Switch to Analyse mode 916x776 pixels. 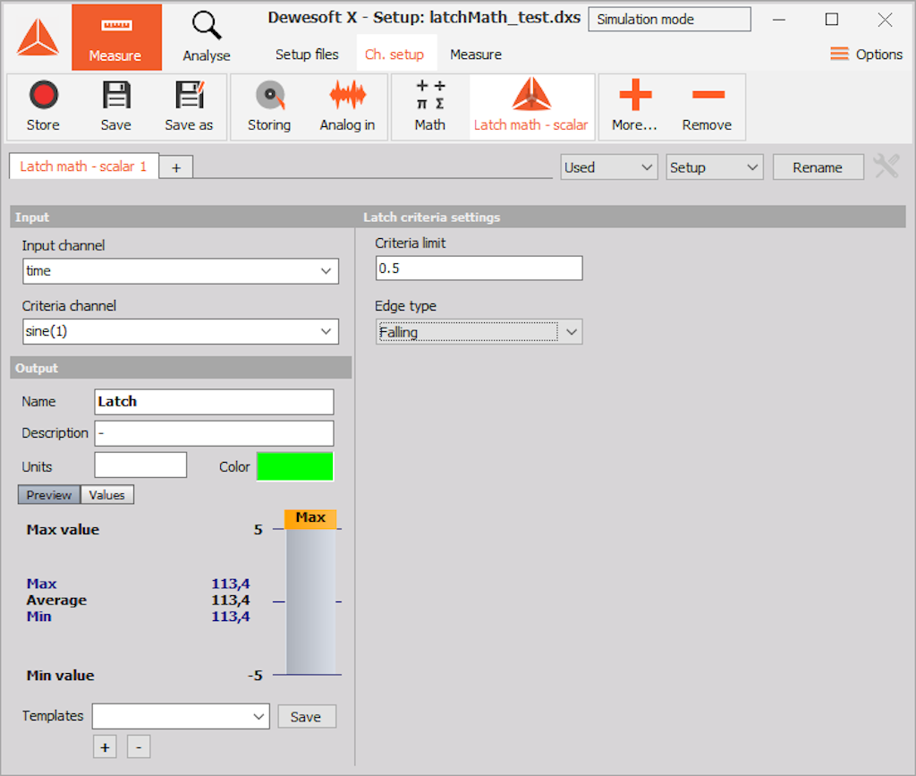coord(207,38)
